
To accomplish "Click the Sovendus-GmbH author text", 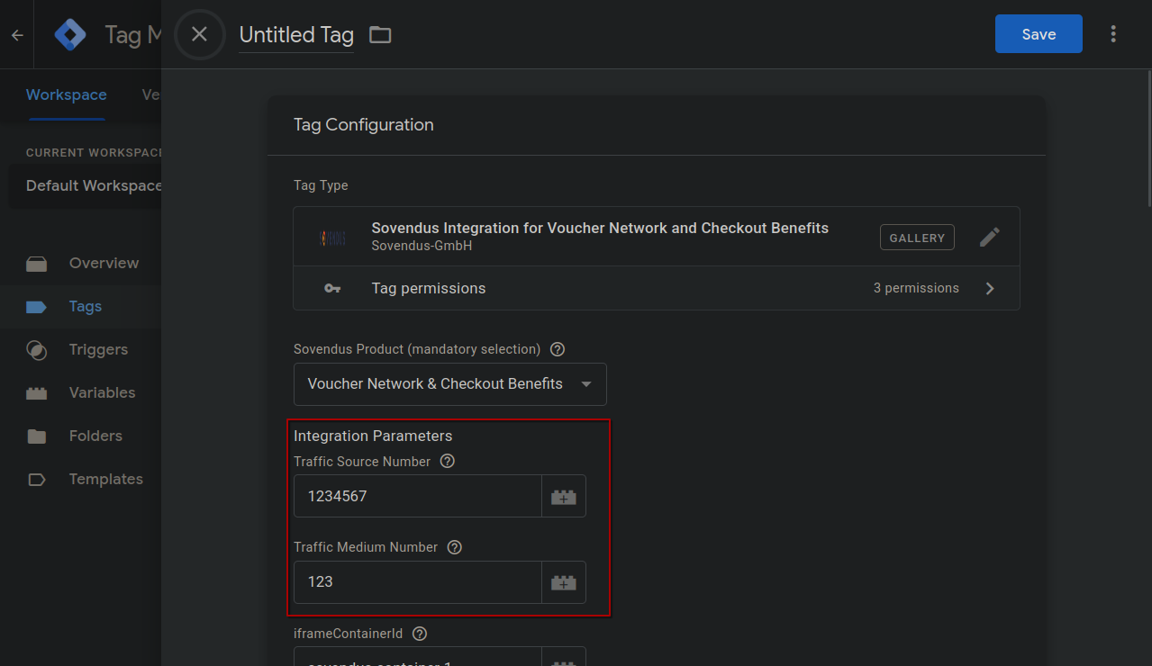I will [422, 246].
